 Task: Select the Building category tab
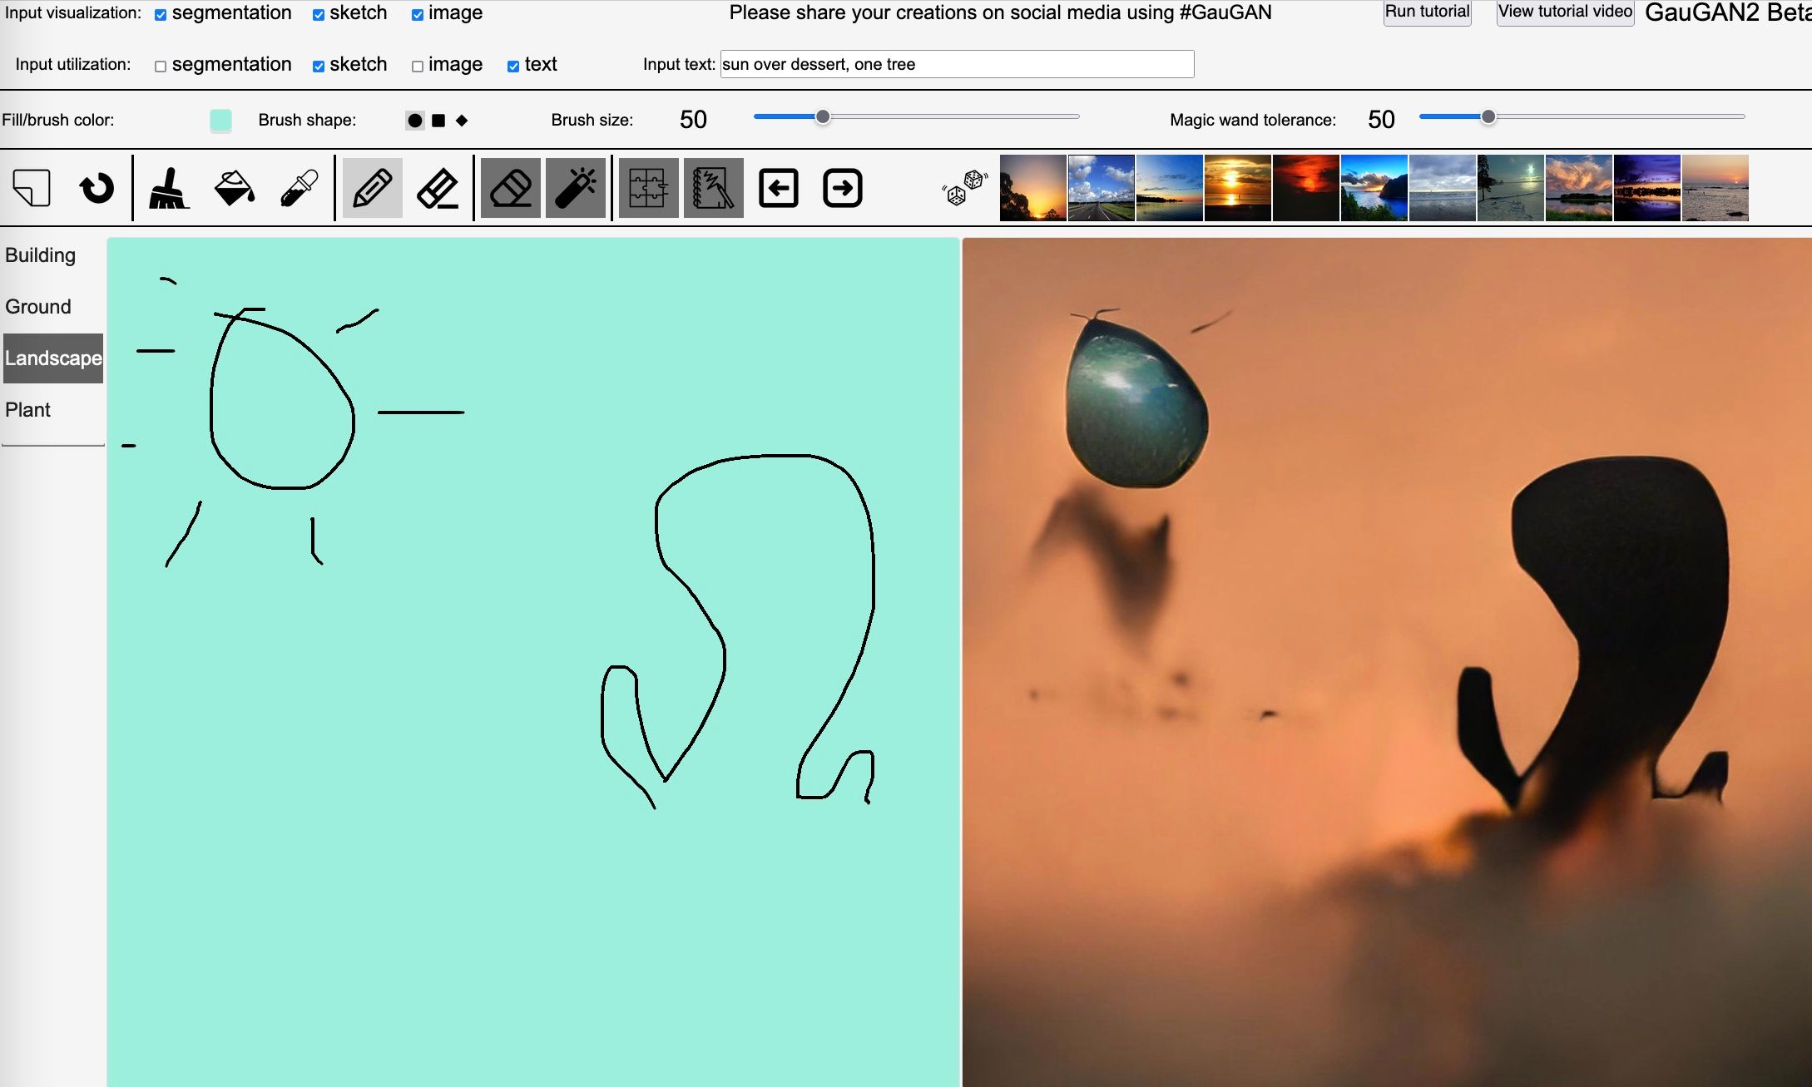[41, 255]
